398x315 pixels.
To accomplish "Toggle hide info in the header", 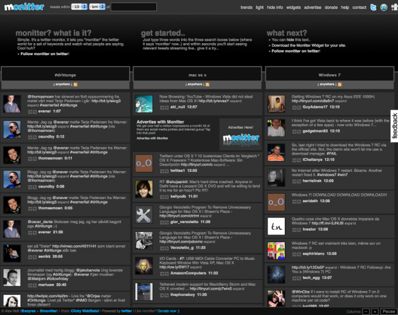I will (x=275, y=8).
